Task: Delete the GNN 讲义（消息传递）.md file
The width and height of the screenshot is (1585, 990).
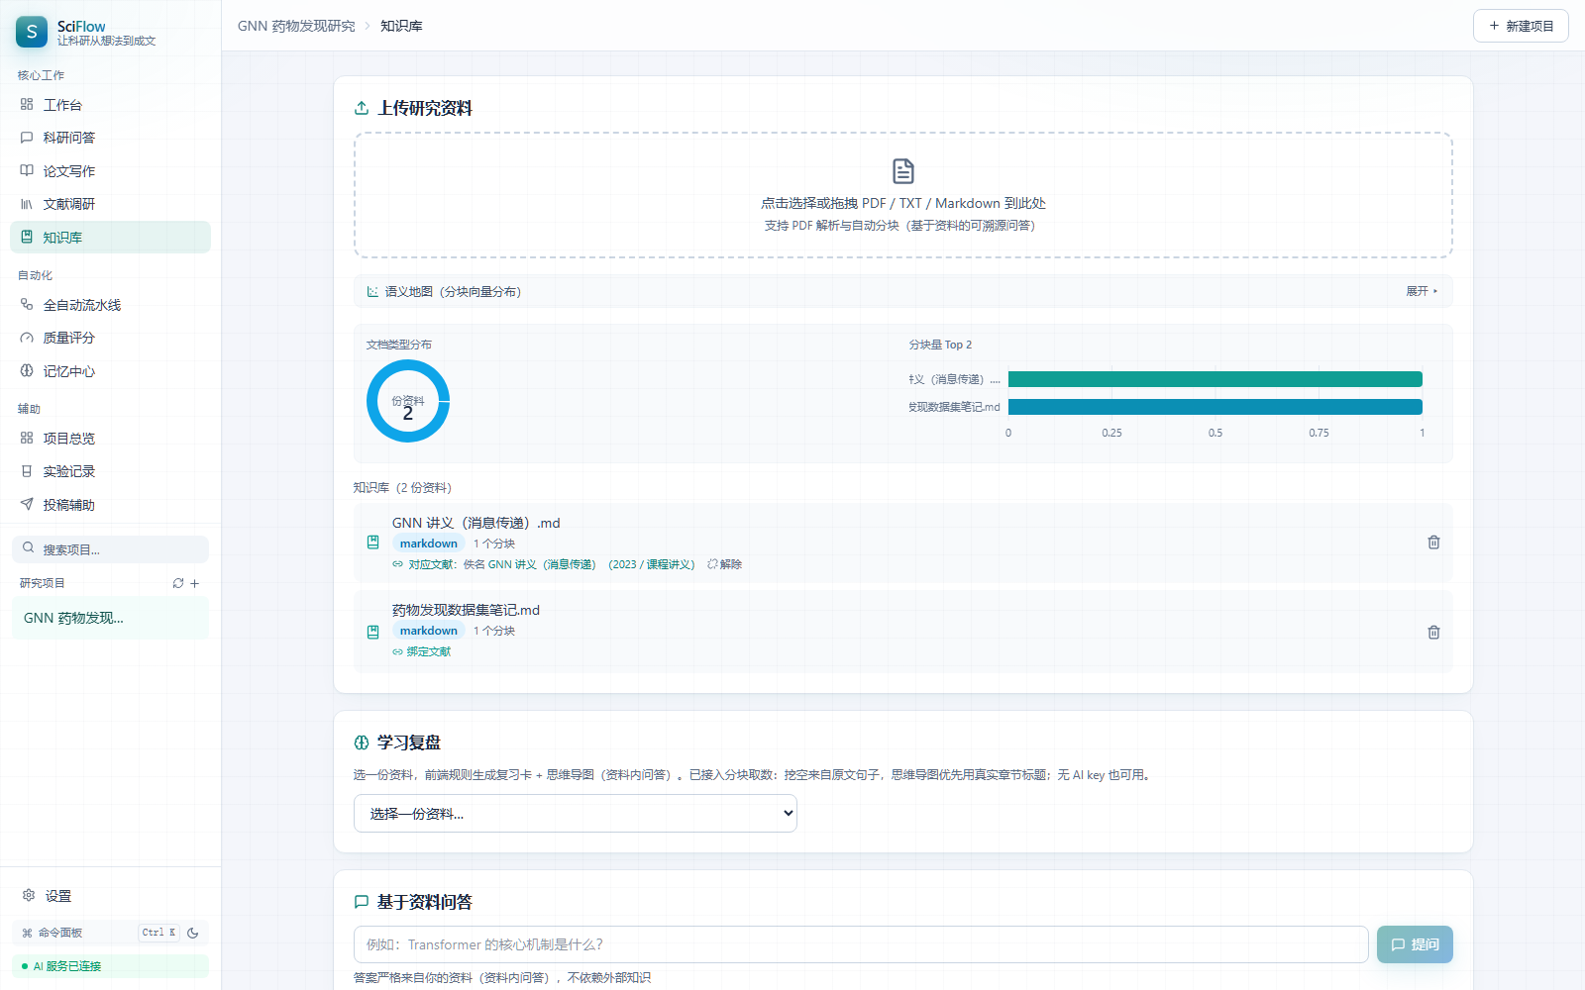Action: [x=1433, y=543]
